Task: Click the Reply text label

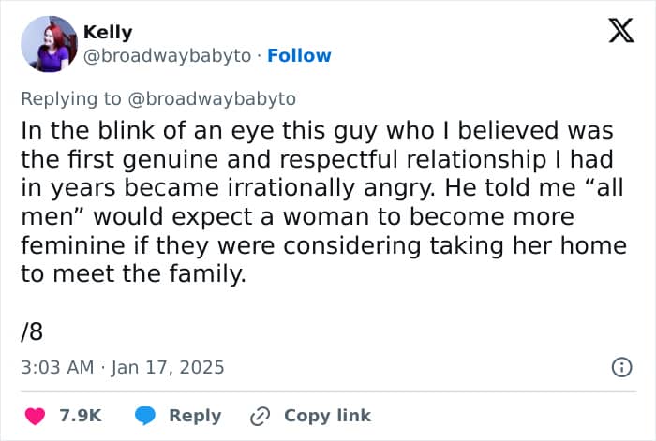Action: point(195,416)
